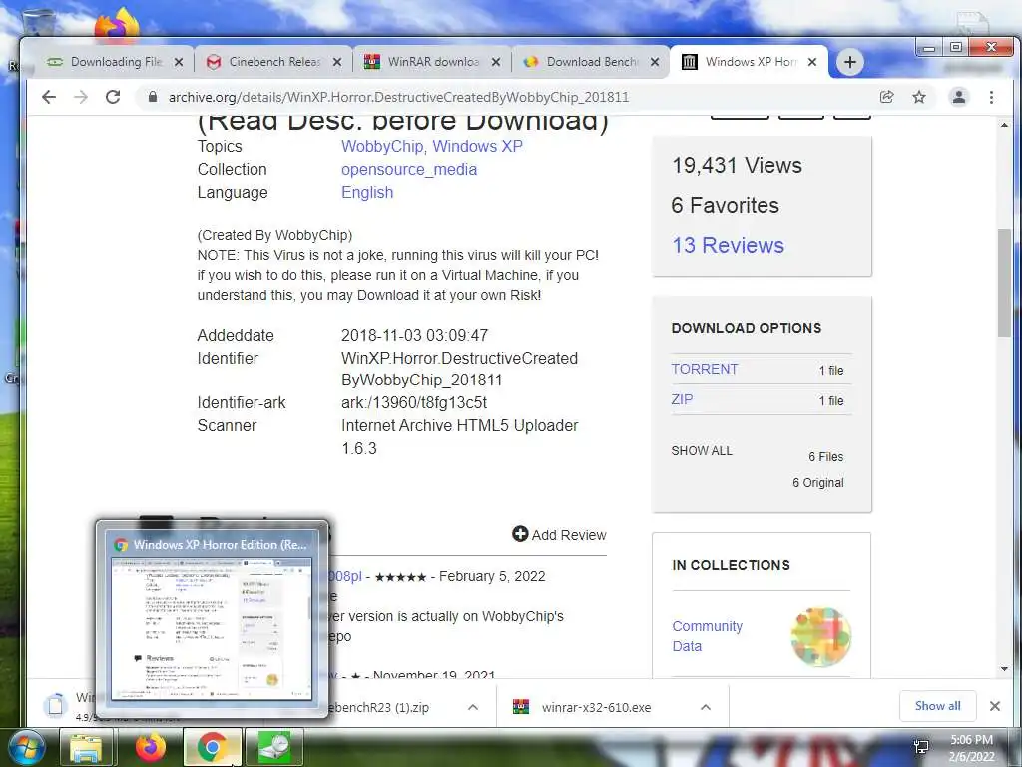Click the English language link
This screenshot has width=1022, height=767.
367,193
